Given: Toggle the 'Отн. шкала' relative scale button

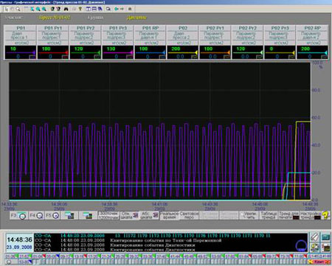Looking at the screenshot, I should coord(130,215).
